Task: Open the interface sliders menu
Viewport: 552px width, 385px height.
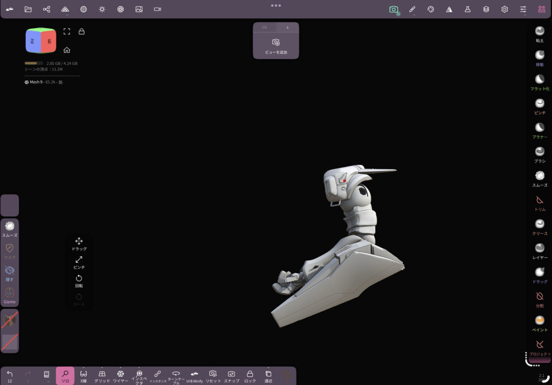Action: pos(523,10)
